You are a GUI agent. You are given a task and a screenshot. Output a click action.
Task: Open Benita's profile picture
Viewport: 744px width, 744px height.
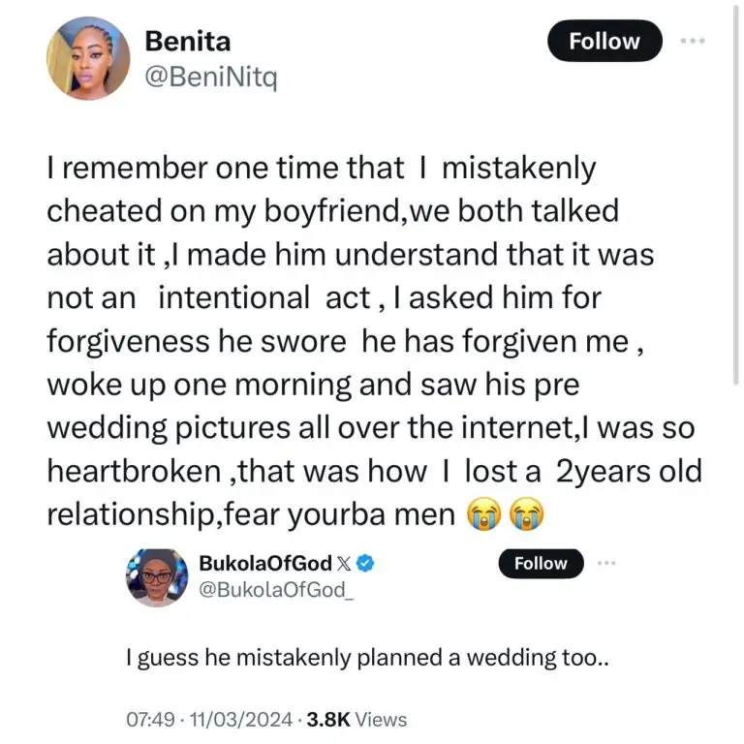point(87,59)
